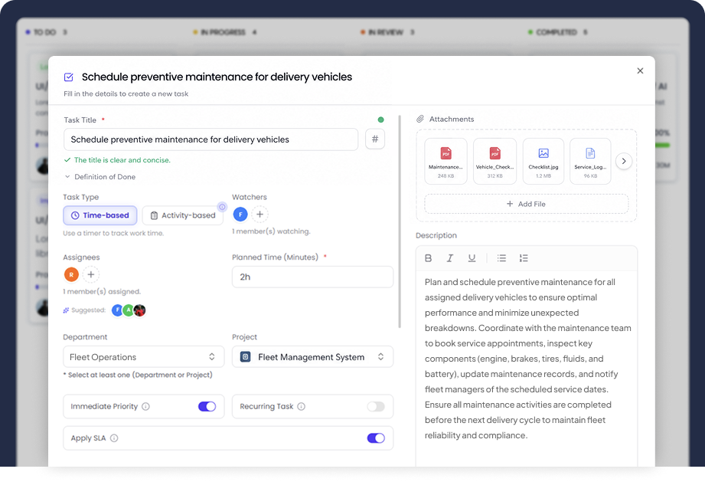Image resolution: width=705 pixels, height=482 pixels.
Task: Click '1 member(s) assigned.' text
Action: tap(102, 292)
